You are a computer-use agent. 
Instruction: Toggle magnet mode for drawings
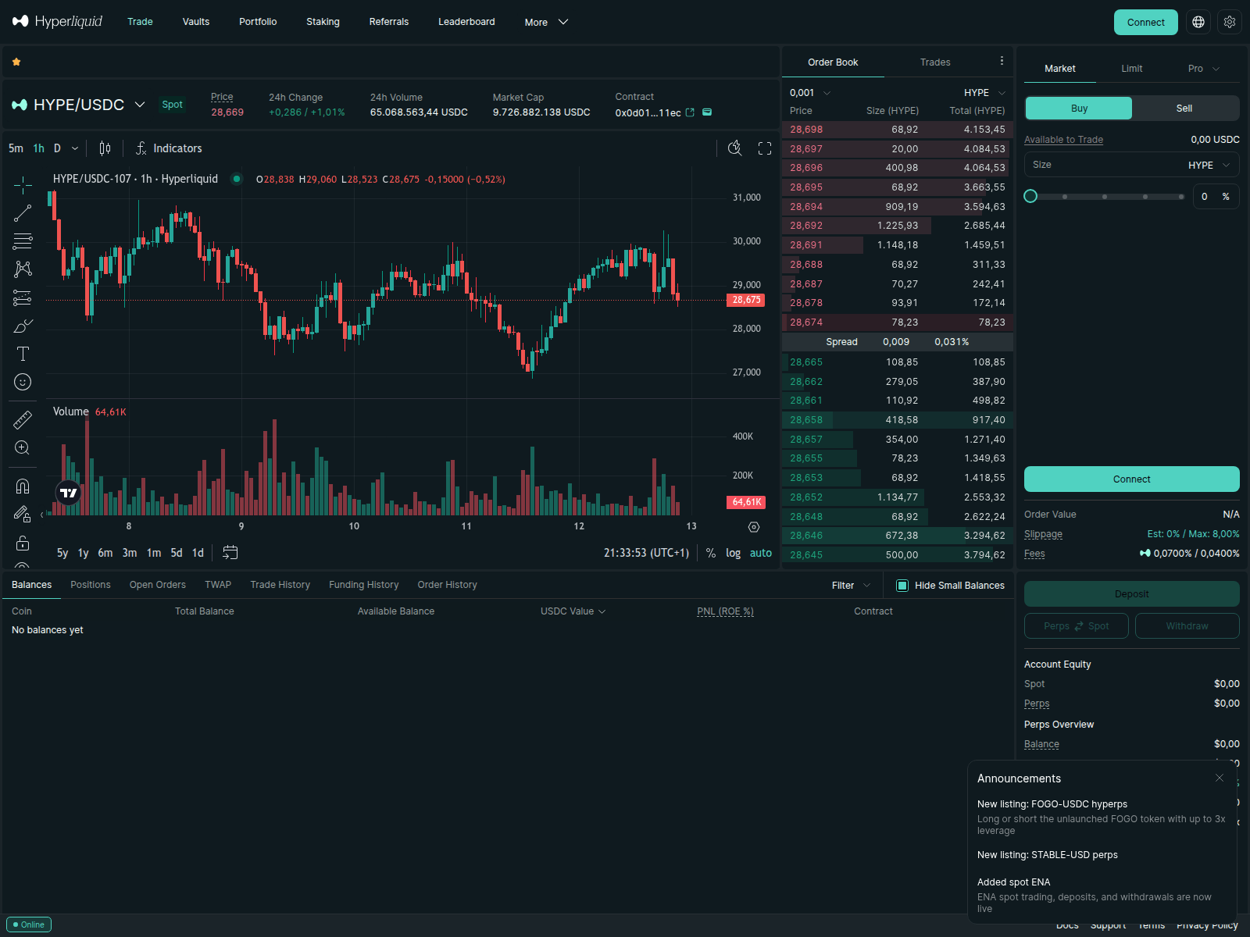point(23,486)
